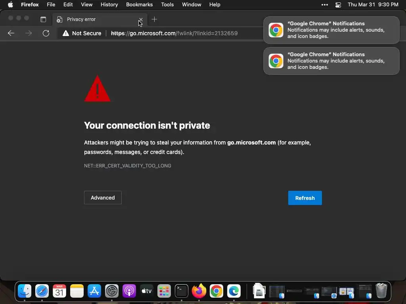Viewport: 406px width, 304px height.
Task: Open Launchpad from the Dock
Action: click(x=164, y=291)
